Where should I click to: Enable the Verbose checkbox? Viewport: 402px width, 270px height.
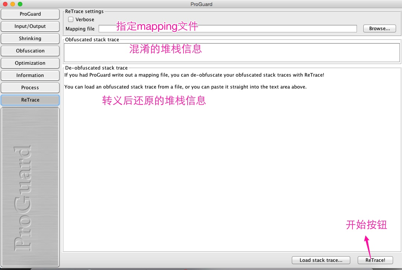71,19
